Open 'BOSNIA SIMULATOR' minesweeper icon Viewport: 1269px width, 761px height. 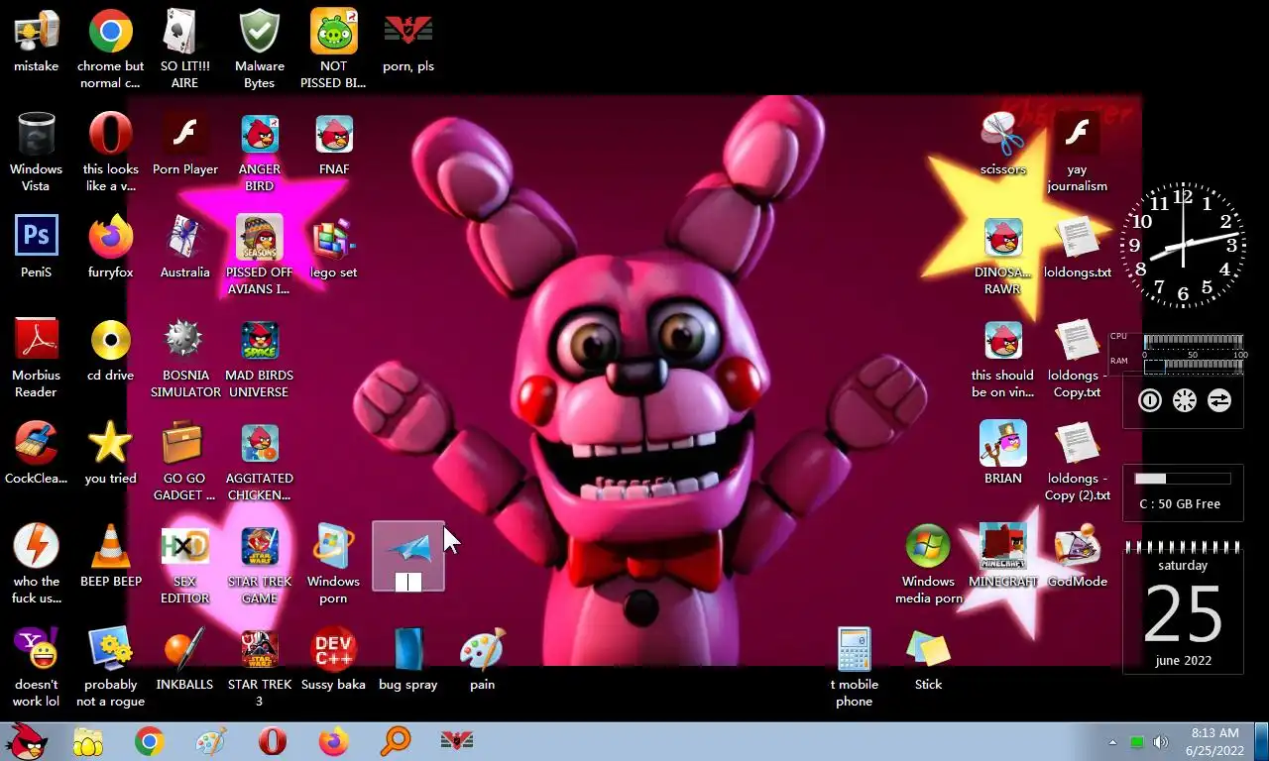point(185,360)
